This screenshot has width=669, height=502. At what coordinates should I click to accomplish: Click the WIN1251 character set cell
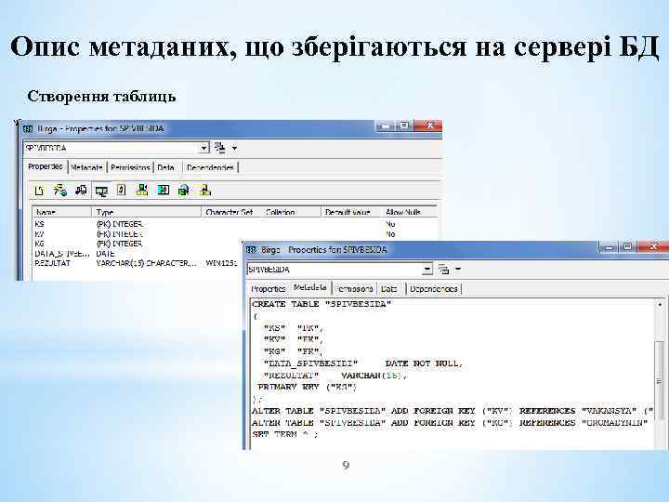point(222,263)
